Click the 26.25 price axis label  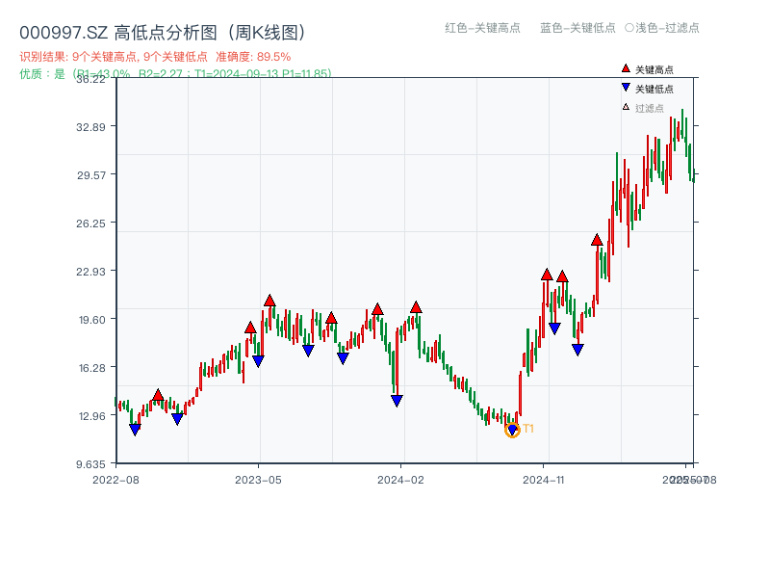coord(90,223)
